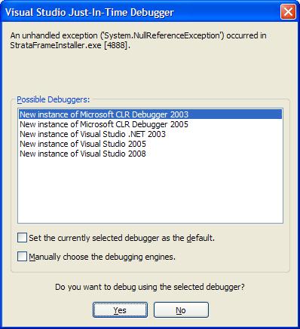This screenshot has width=300, height=329.
Task: Choose New instance of Visual Studio .NET 2003
Action: click(x=150, y=134)
